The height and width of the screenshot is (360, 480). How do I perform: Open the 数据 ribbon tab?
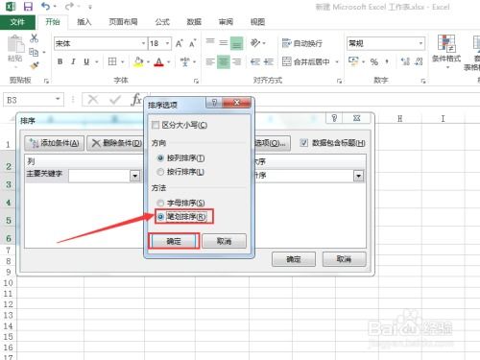click(194, 22)
